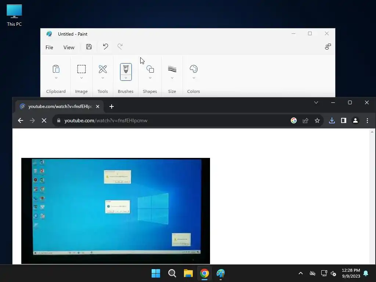Open the Tools pencil-and-brush icon

(x=103, y=69)
